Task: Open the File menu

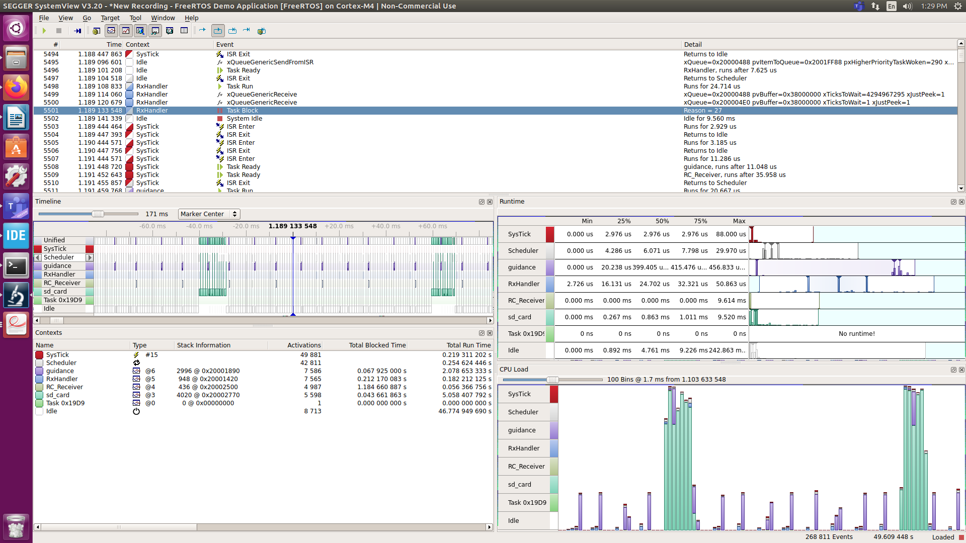Action: pos(44,18)
